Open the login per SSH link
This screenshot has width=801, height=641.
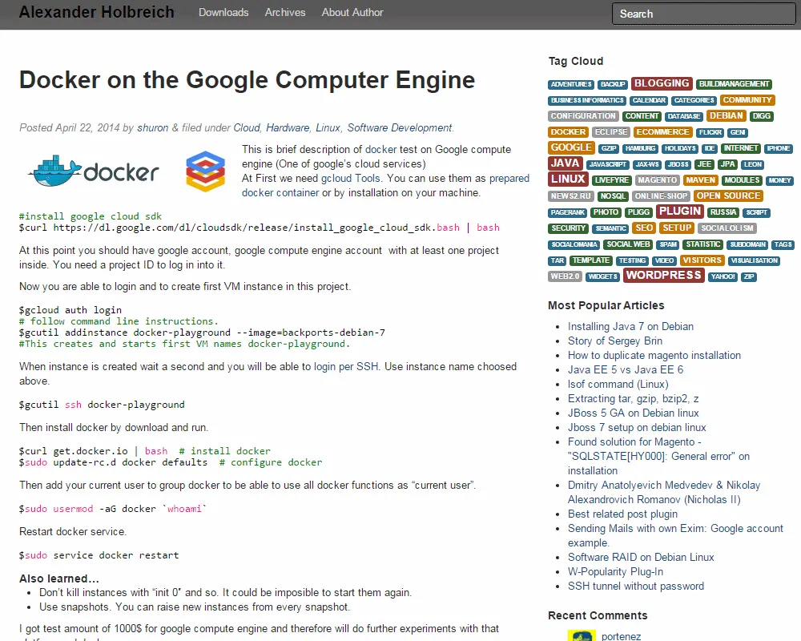346,366
